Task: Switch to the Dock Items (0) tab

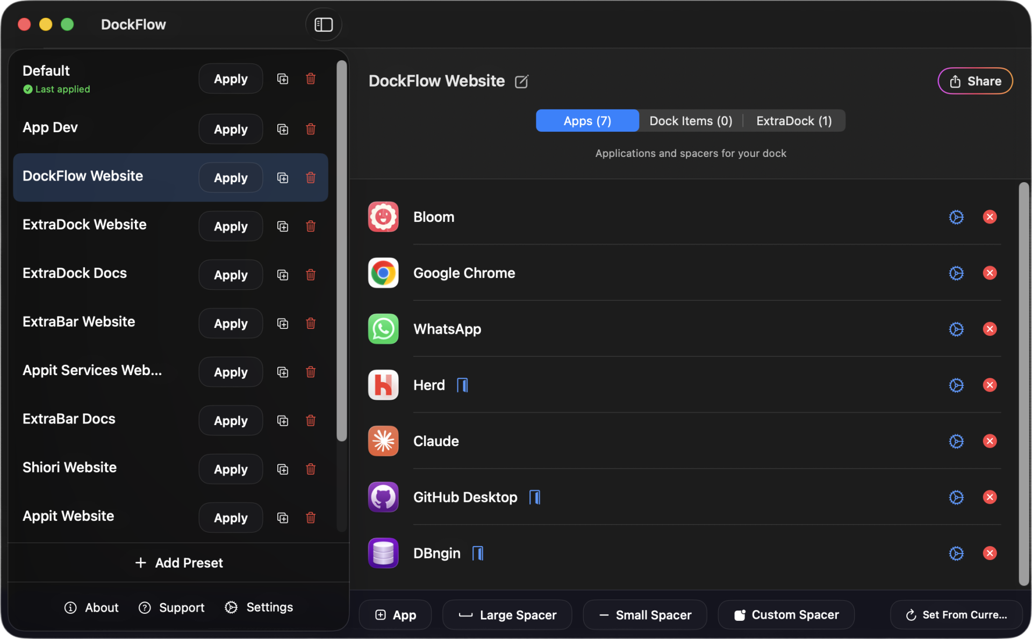Action: [x=691, y=121]
